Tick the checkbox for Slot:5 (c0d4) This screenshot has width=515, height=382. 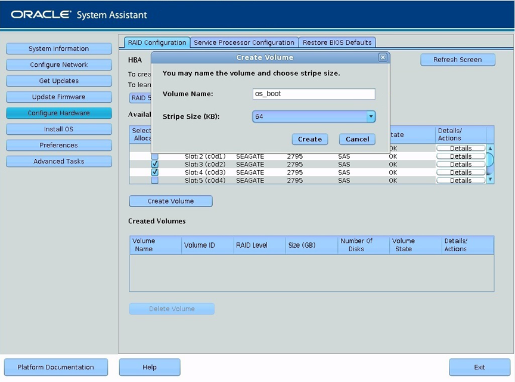click(x=155, y=180)
